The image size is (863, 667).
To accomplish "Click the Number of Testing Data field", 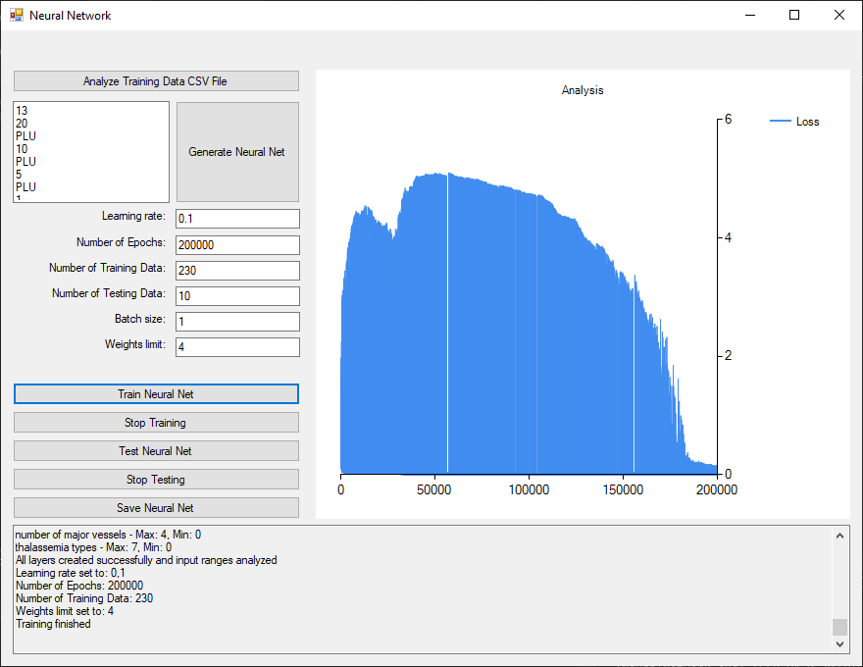I will point(237,295).
